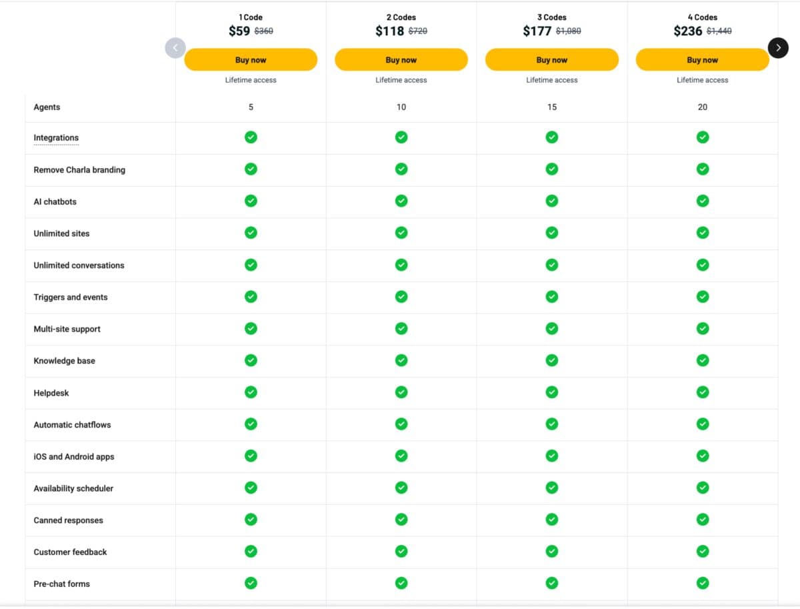
Task: Click the 1 Code plan price of $59
Action: (x=239, y=31)
